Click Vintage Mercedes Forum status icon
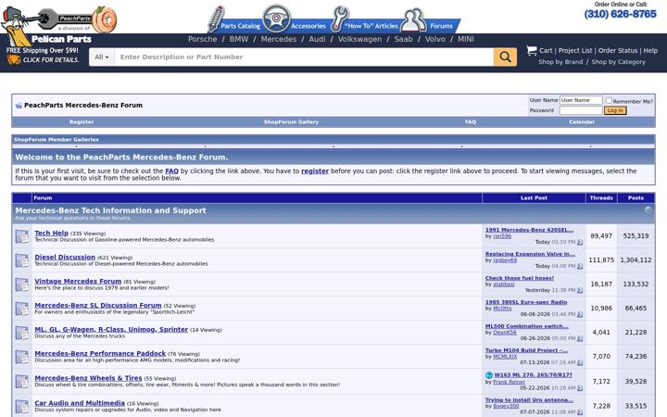The image size is (667, 417). 22,284
